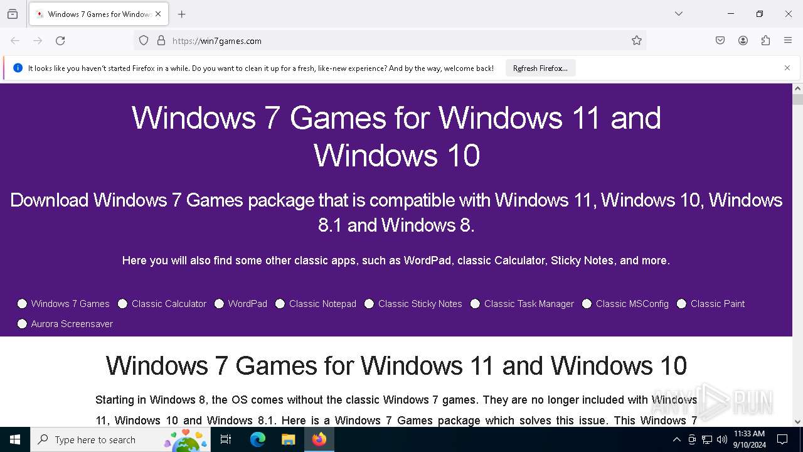Open File Explorer from the taskbar
The height and width of the screenshot is (452, 803).
289,439
